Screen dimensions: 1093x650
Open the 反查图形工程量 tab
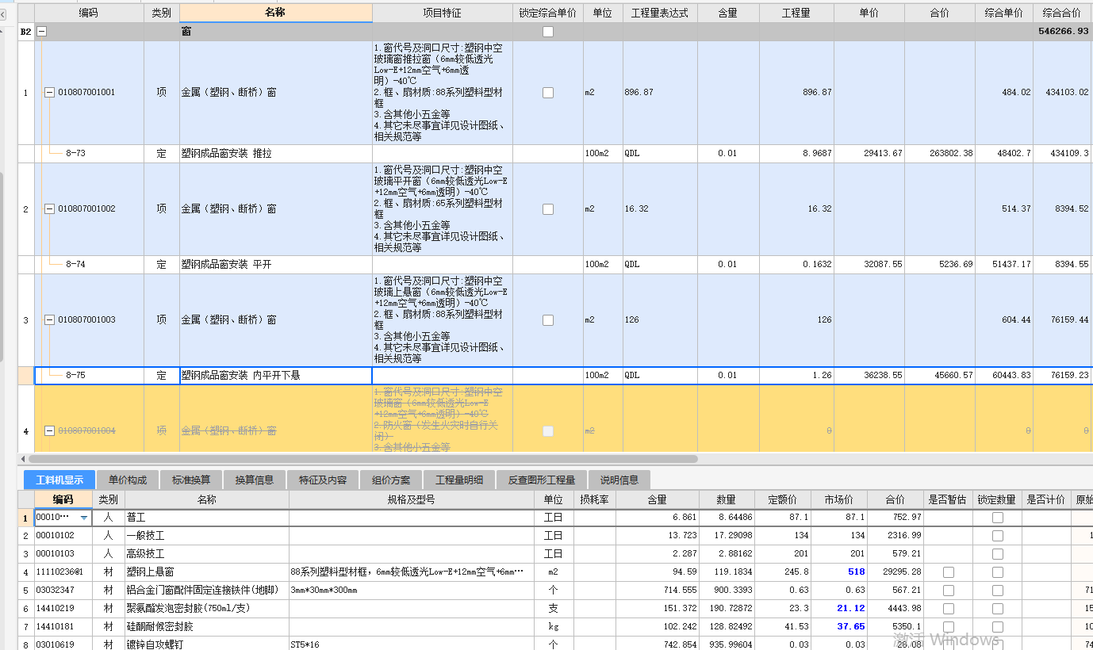tap(542, 480)
